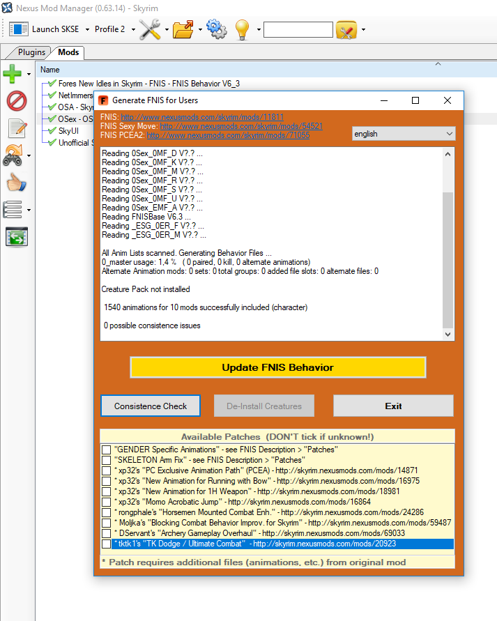497x621 pixels.
Task: Click the log scrollbar down arrow
Action: (x=448, y=335)
